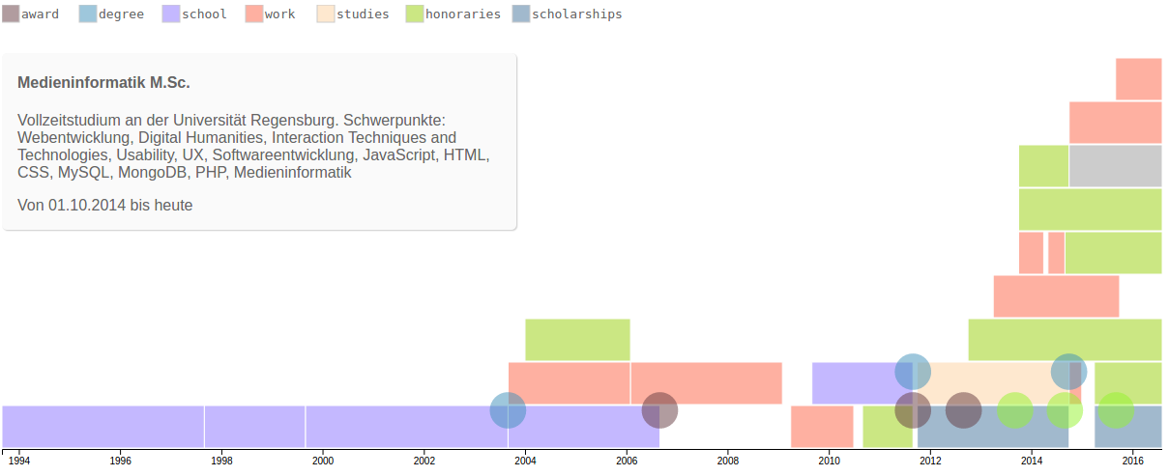Click the scholarships legend label
1169x476 pixels.
[x=577, y=14]
